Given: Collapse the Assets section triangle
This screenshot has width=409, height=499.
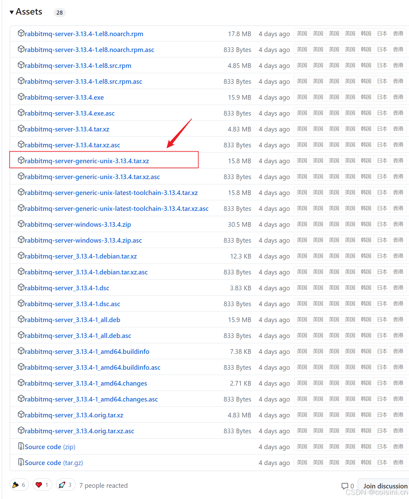Looking at the screenshot, I should [x=12, y=12].
